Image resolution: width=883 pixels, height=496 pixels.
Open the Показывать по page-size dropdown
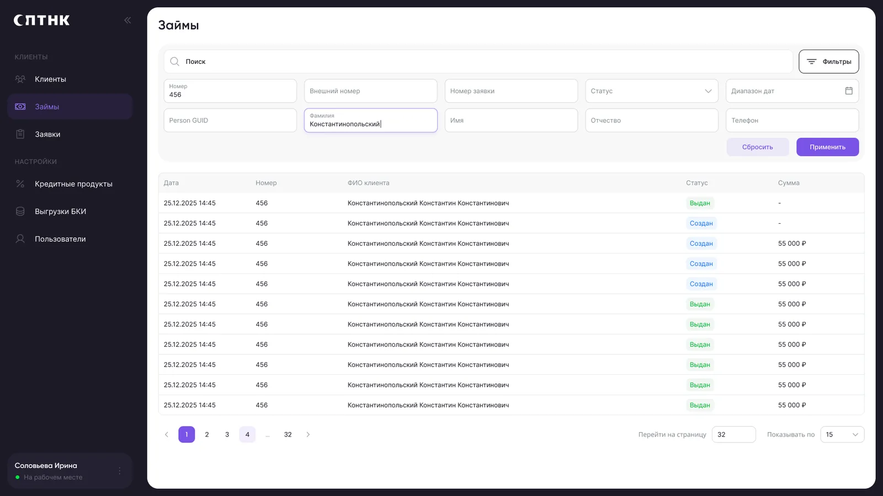[x=842, y=435]
